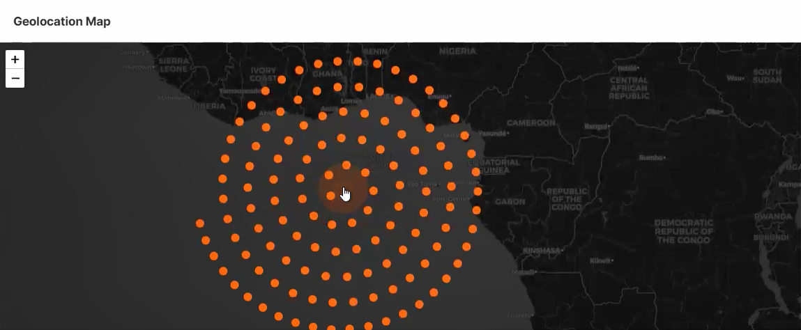Click the leftmost orange dot on the map
Screen dimensions: 801x330
pyautogui.click(x=200, y=223)
